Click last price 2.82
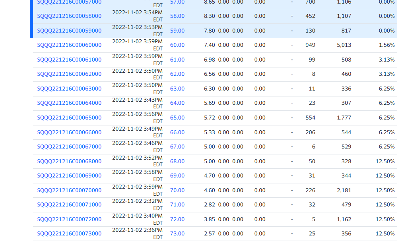 (210, 205)
